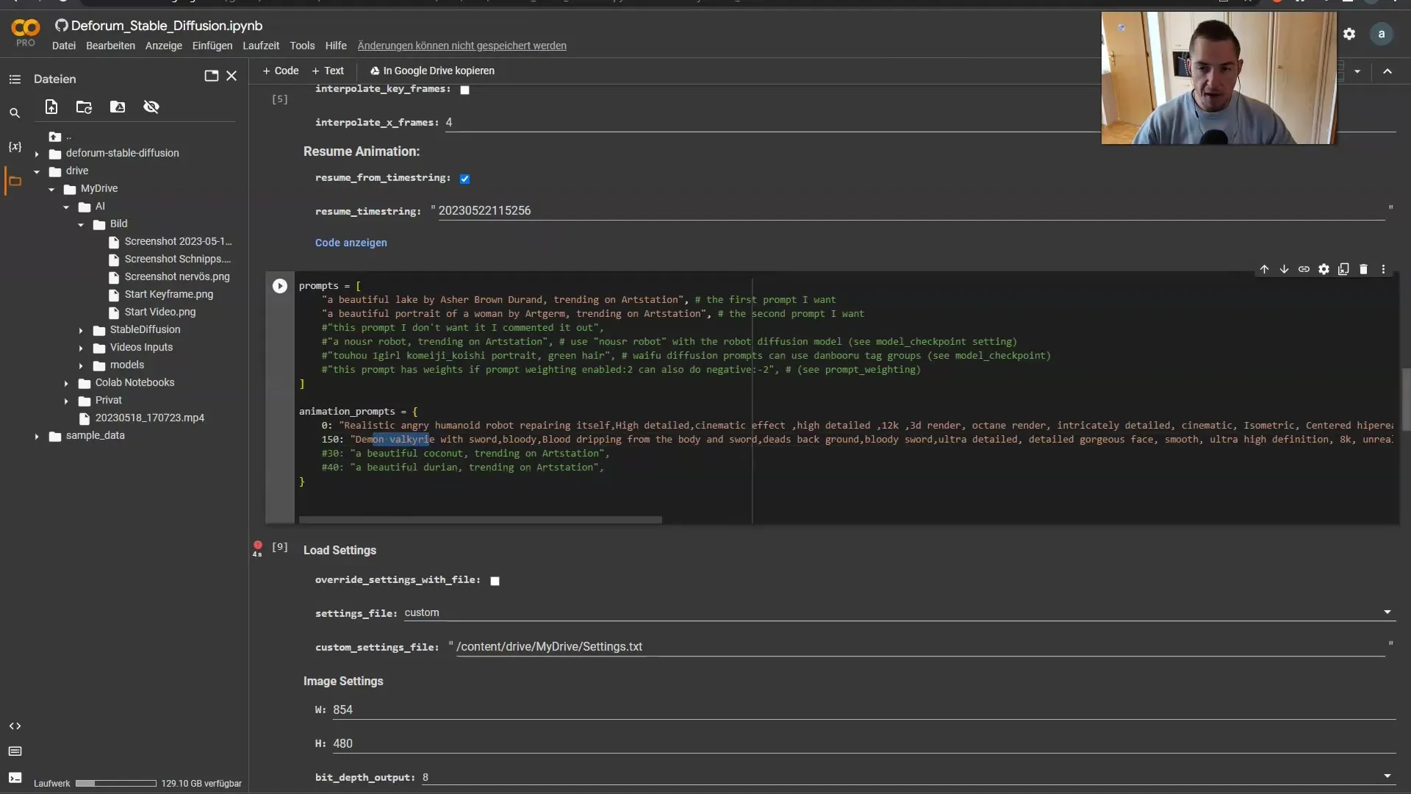Enable override_settings_with_file checkbox
The width and height of the screenshot is (1411, 794).
point(495,581)
